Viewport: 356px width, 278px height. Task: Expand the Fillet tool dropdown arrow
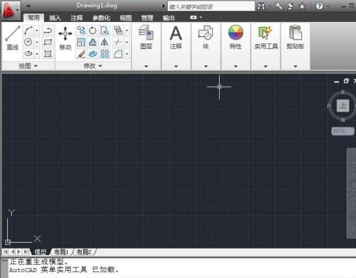pyautogui.click(x=127, y=54)
